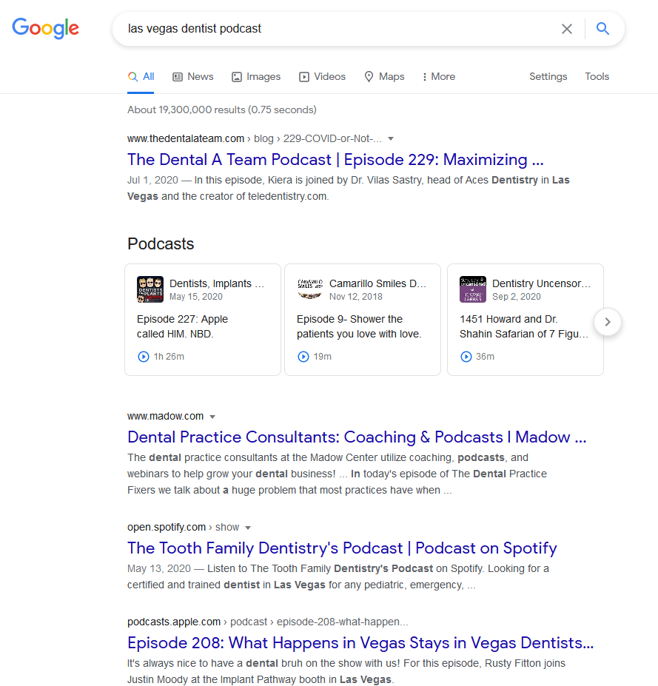Play the 1h 26m episode

(144, 357)
